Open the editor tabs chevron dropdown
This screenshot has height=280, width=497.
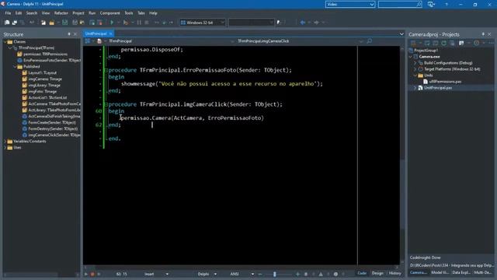coord(401,34)
